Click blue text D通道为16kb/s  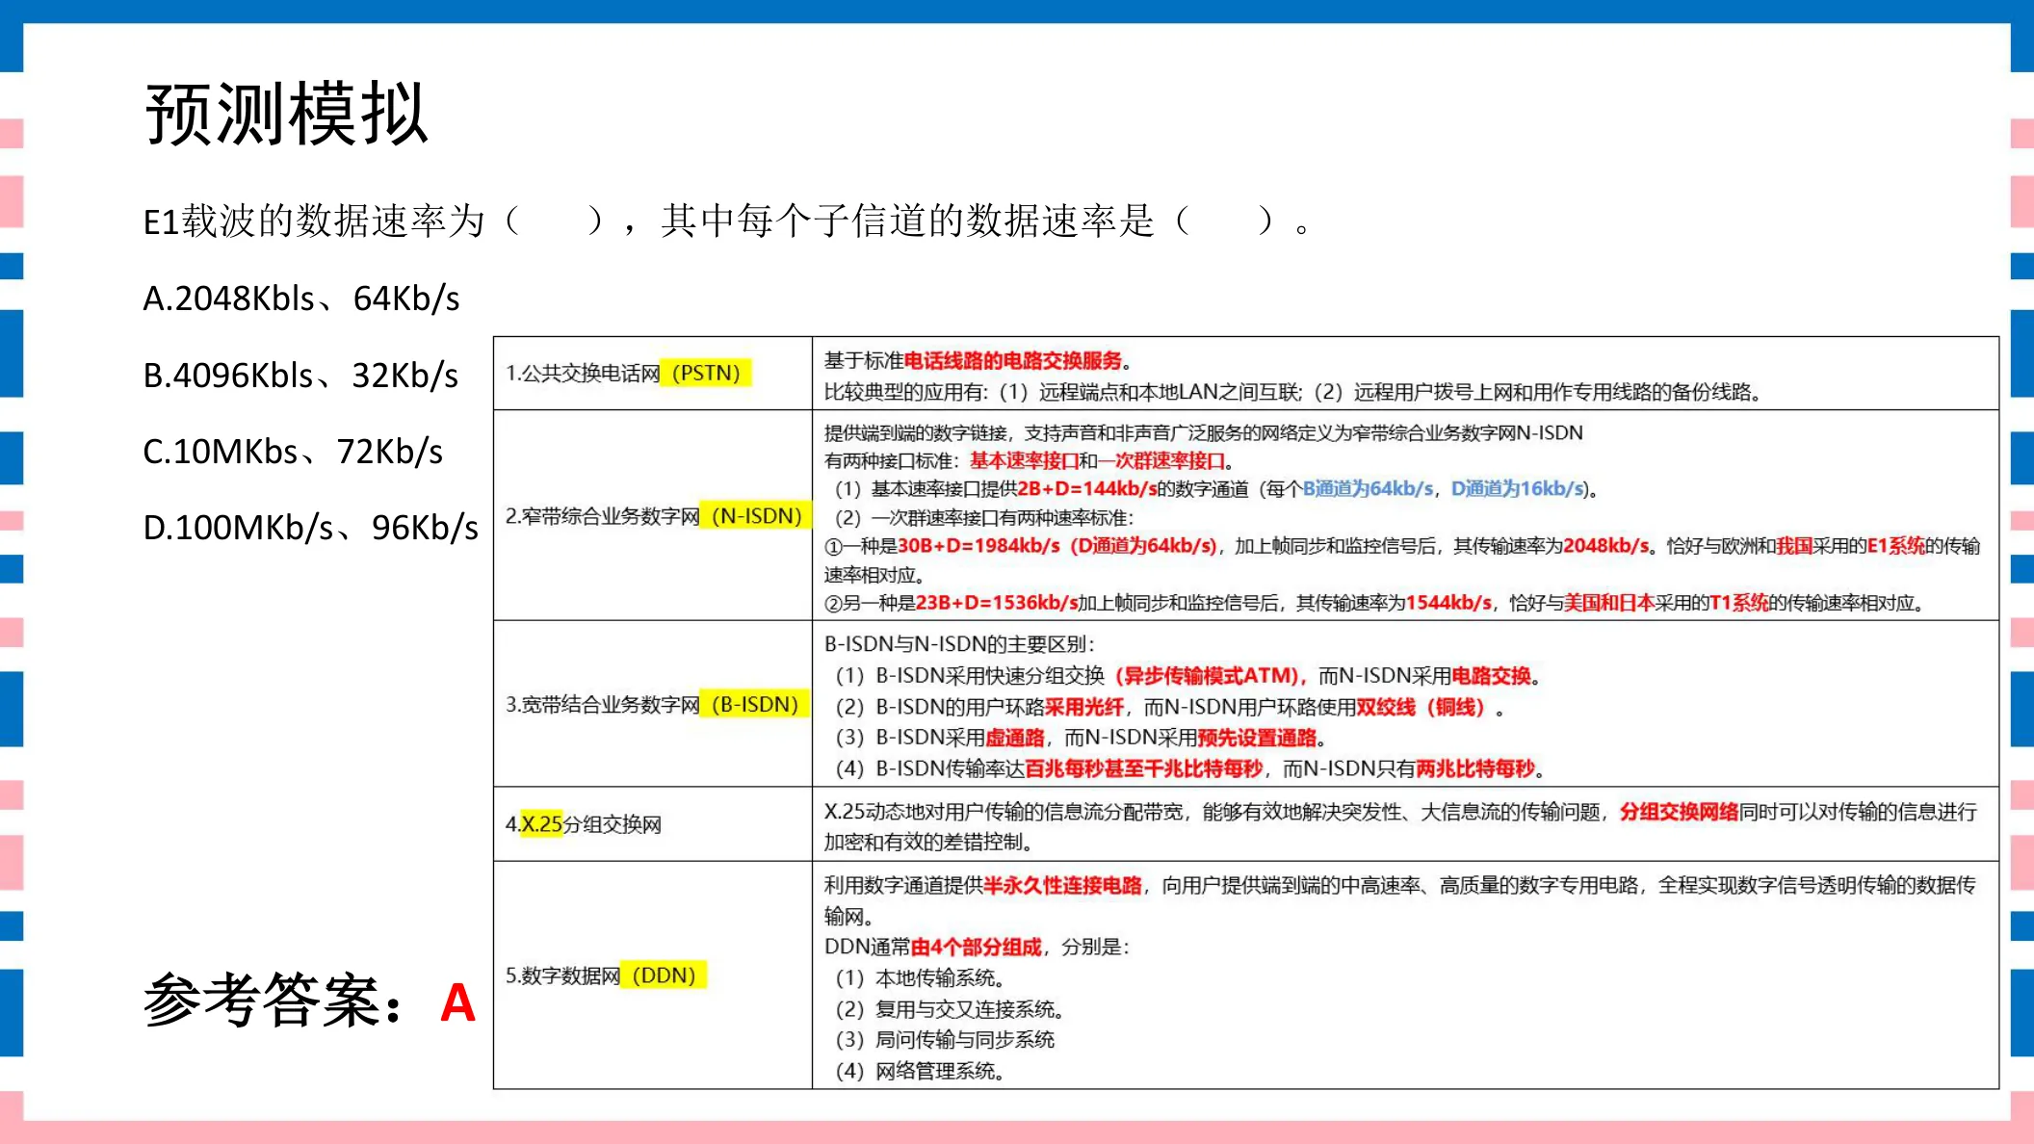1519,489
